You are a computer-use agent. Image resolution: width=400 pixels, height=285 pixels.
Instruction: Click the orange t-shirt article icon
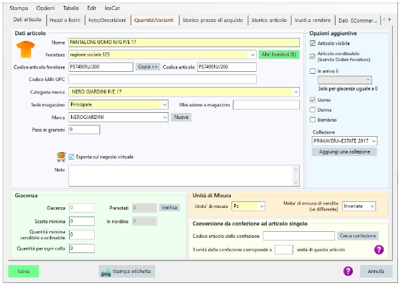tap(25, 49)
